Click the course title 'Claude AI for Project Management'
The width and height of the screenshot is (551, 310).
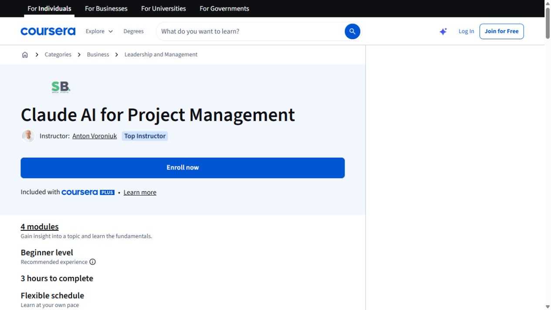158,115
